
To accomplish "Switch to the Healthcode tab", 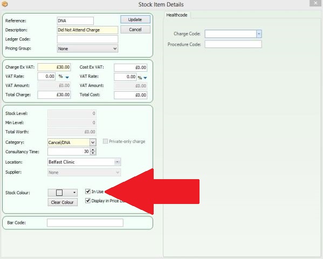I will 177,15.
